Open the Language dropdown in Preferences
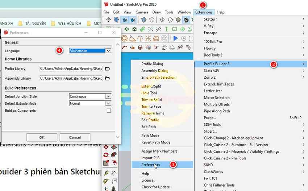This screenshot has height=191, width=308. [90, 51]
